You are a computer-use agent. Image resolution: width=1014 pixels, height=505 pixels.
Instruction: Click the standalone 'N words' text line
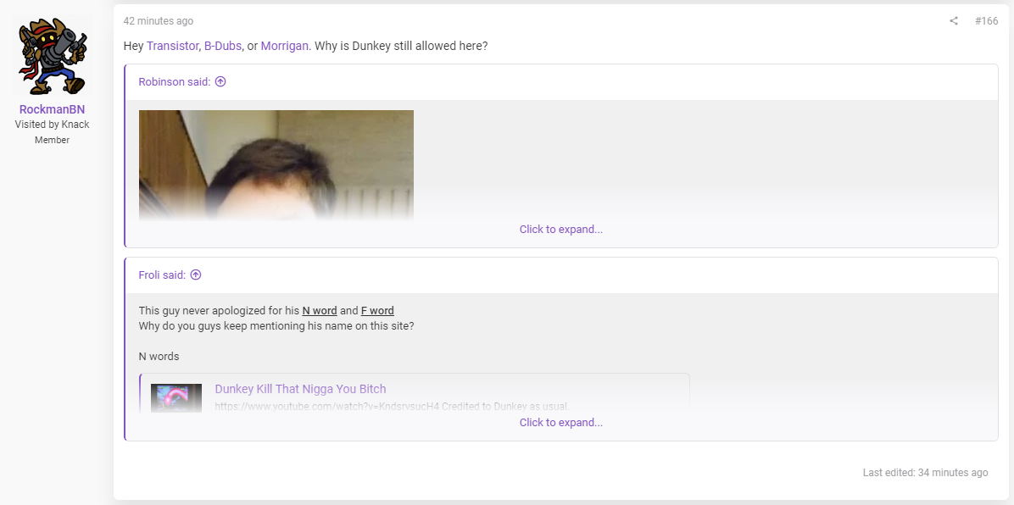159,356
